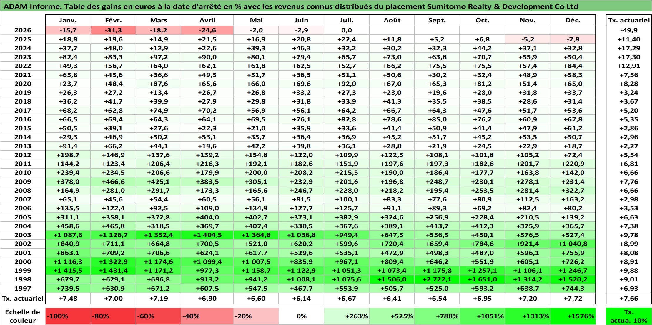Select the Tx. actua. 10% green swatch
652x325 pixels.
(x=629, y=316)
